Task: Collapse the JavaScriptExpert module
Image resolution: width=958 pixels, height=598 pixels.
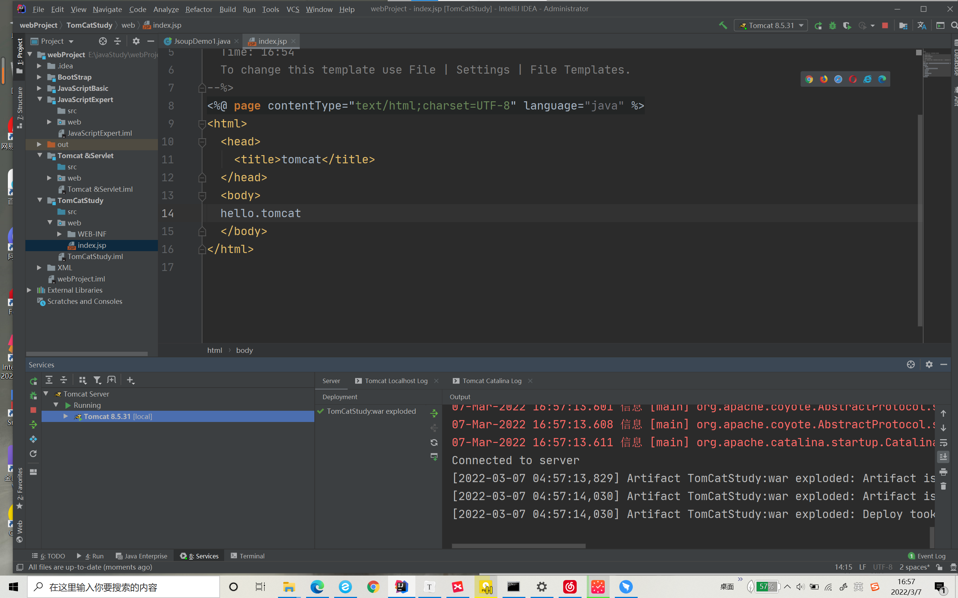Action: pyautogui.click(x=39, y=100)
